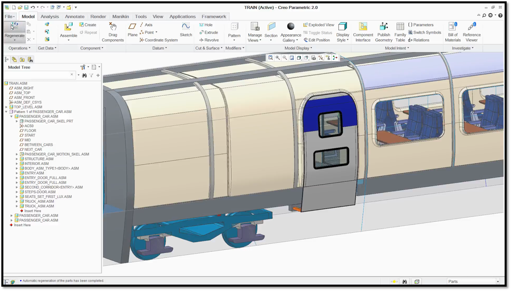
Task: Collapse the PASSENGER_CAR.ASM pattern node
Action: tap(6, 112)
